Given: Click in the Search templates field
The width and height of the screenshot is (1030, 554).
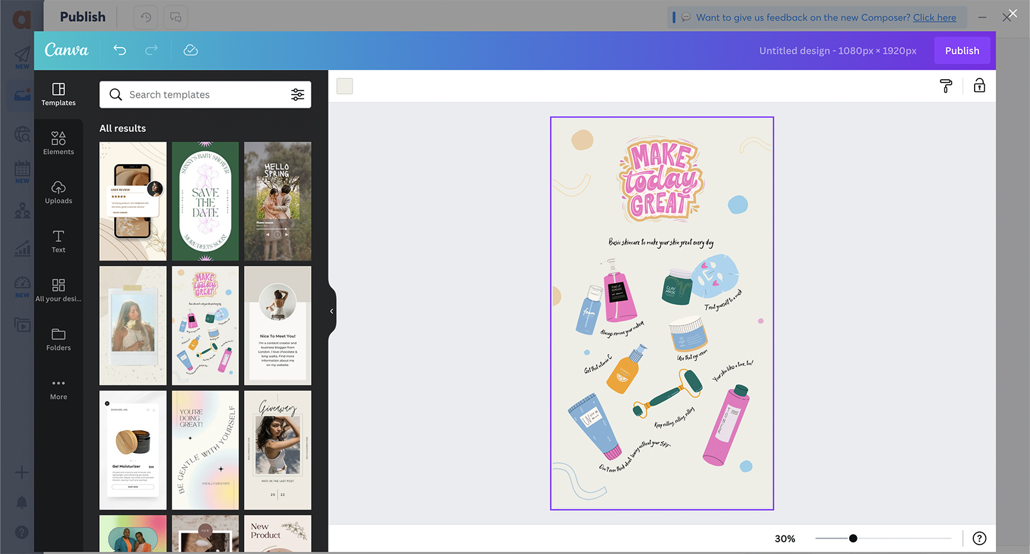Looking at the screenshot, I should coord(205,95).
